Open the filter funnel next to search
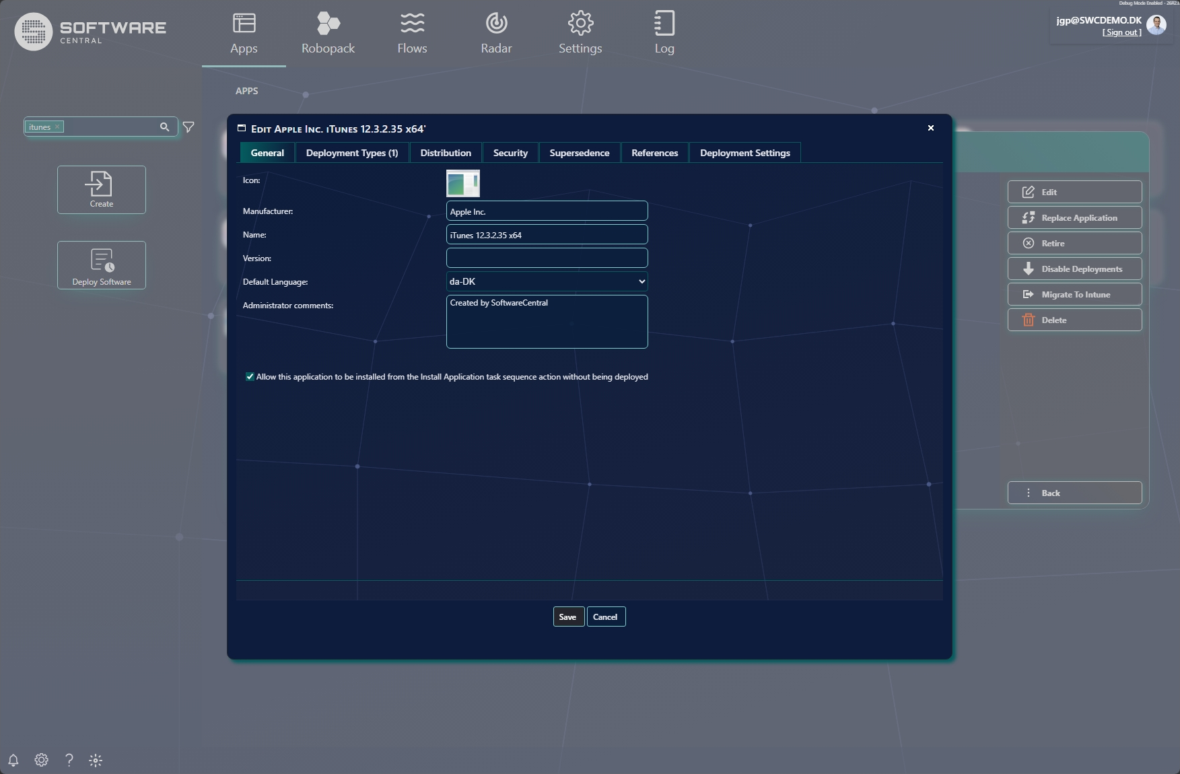The image size is (1180, 774). click(188, 127)
